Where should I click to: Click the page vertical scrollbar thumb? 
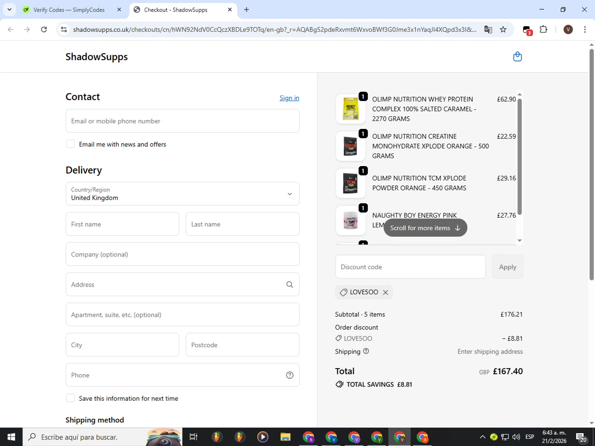click(x=591, y=165)
